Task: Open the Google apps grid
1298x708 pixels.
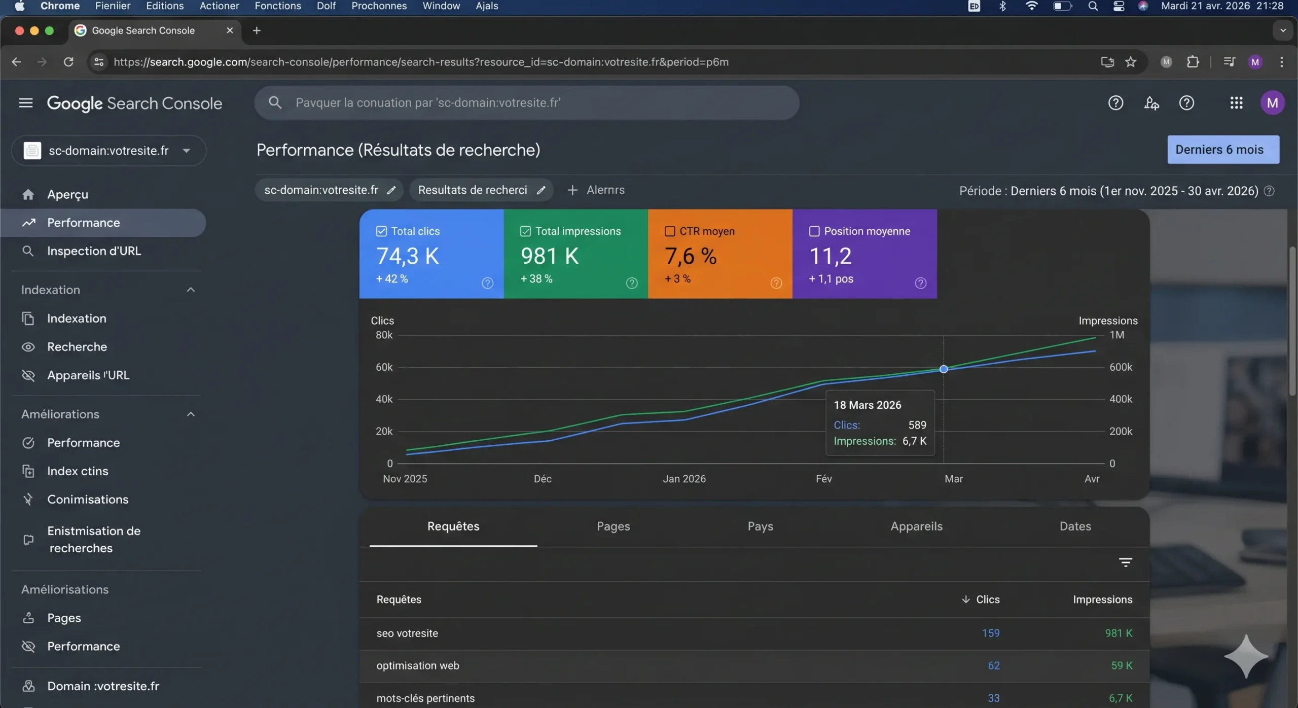Action: coord(1236,102)
